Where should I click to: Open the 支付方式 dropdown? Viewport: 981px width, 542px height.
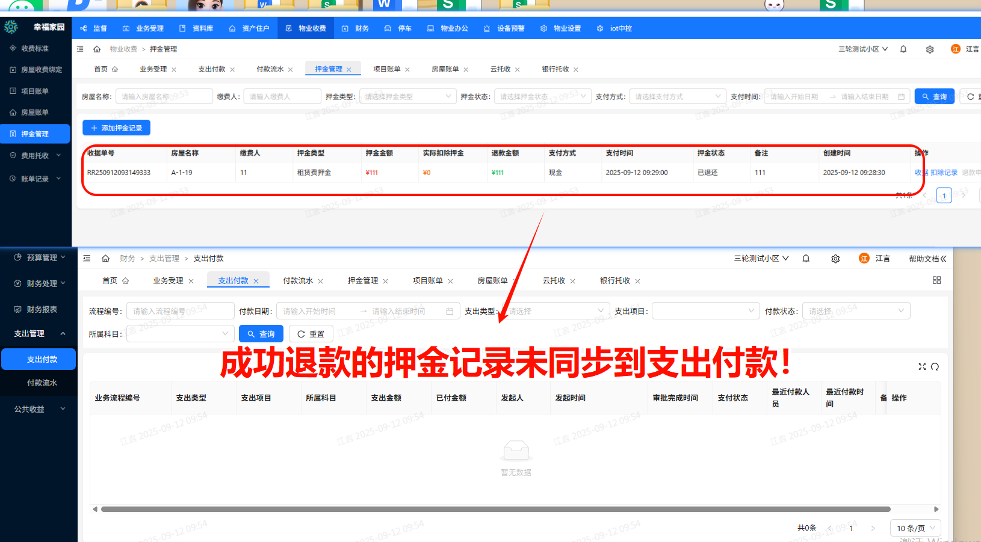[x=677, y=96]
